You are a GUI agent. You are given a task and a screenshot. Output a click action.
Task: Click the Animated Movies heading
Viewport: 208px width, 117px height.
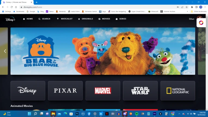point(22,106)
